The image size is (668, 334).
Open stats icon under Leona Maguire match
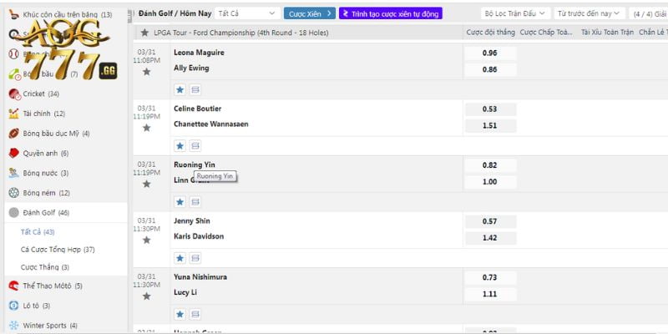(195, 89)
